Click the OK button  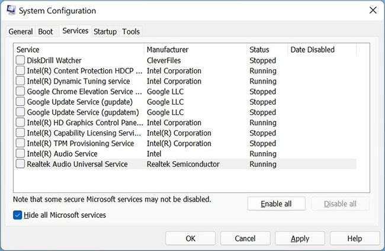[x=190, y=239]
